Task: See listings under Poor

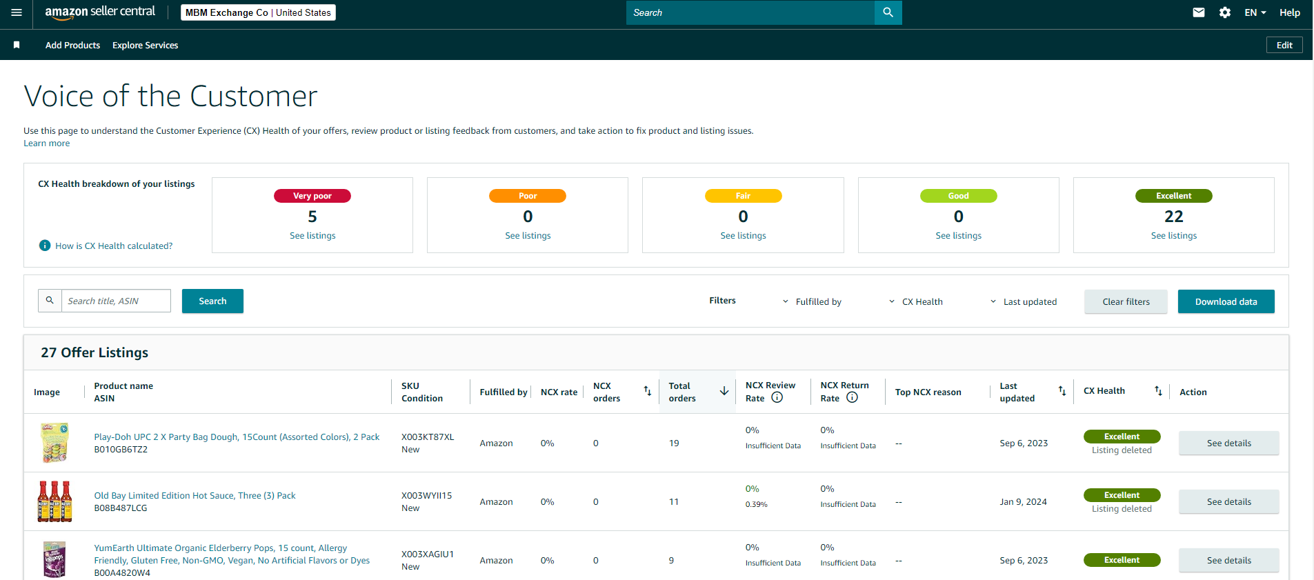Action: tap(528, 236)
